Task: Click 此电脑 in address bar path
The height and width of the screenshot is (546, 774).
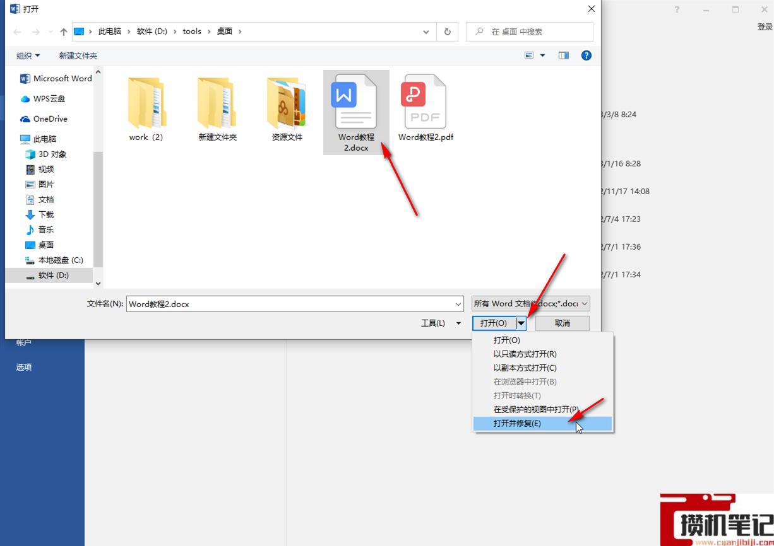Action: (109, 32)
